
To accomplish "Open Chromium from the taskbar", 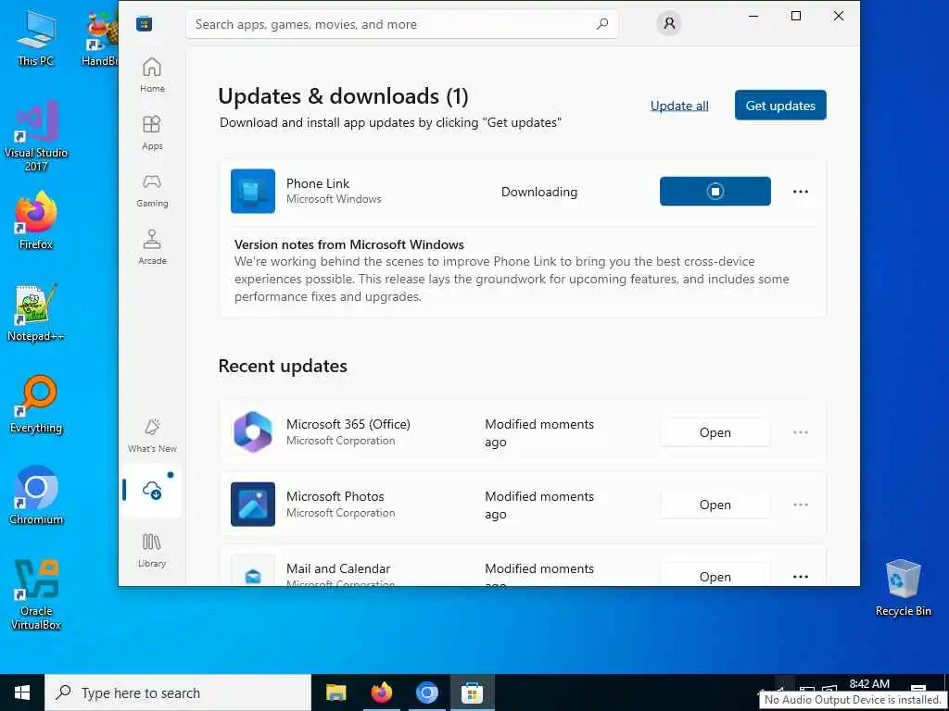I will pyautogui.click(x=426, y=692).
